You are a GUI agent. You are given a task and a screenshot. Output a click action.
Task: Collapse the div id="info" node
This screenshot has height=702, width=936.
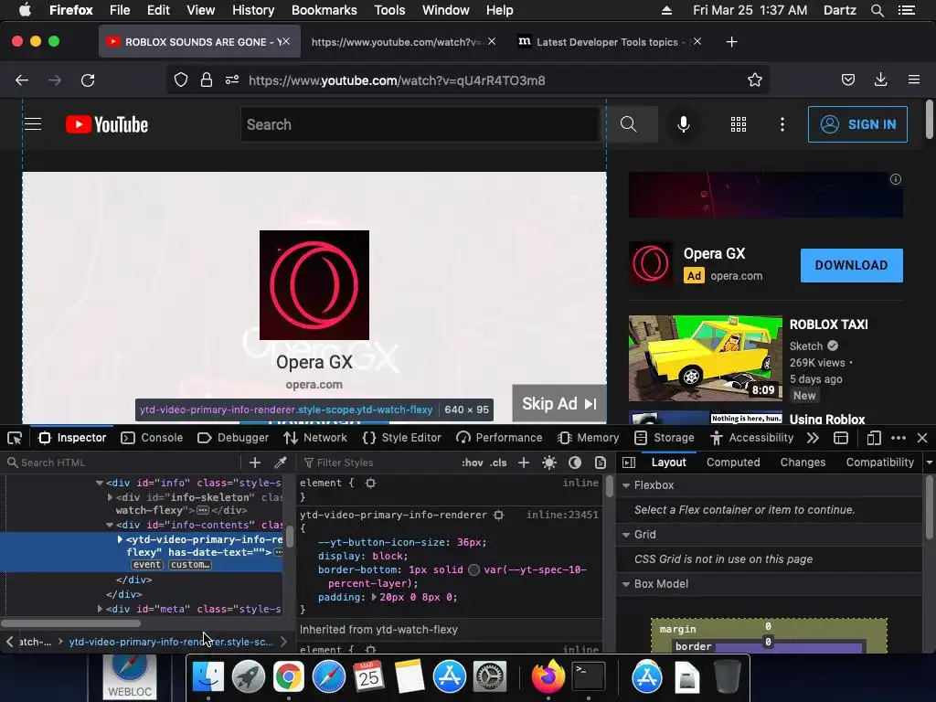pyautogui.click(x=100, y=483)
